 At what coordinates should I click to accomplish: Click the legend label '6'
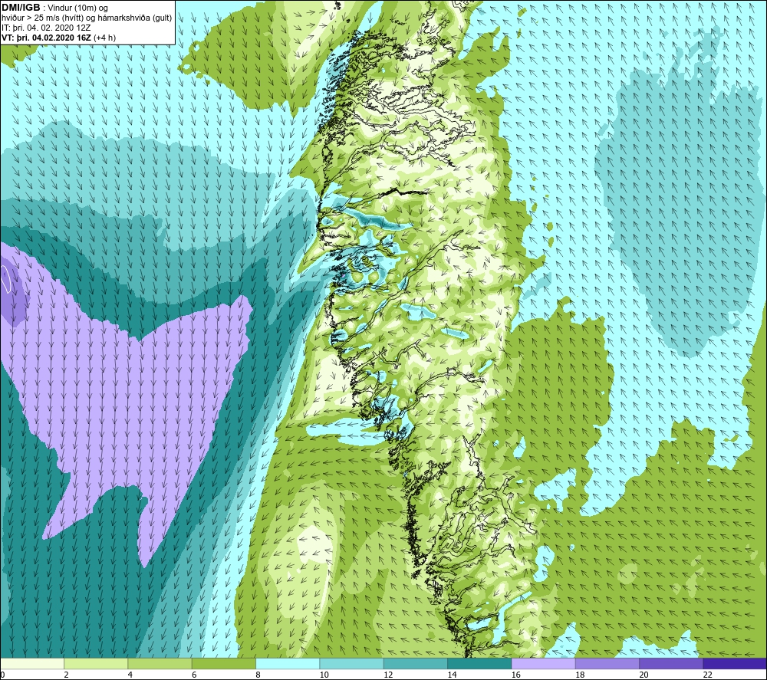click(x=194, y=675)
